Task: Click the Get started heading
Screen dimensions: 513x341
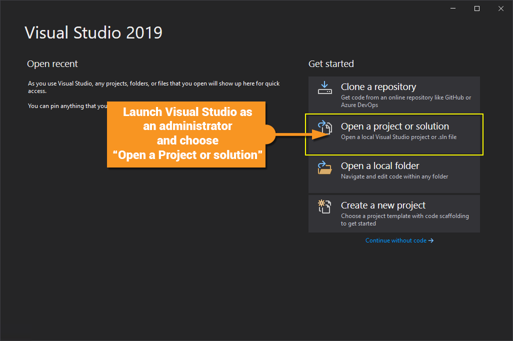Action: (x=331, y=64)
